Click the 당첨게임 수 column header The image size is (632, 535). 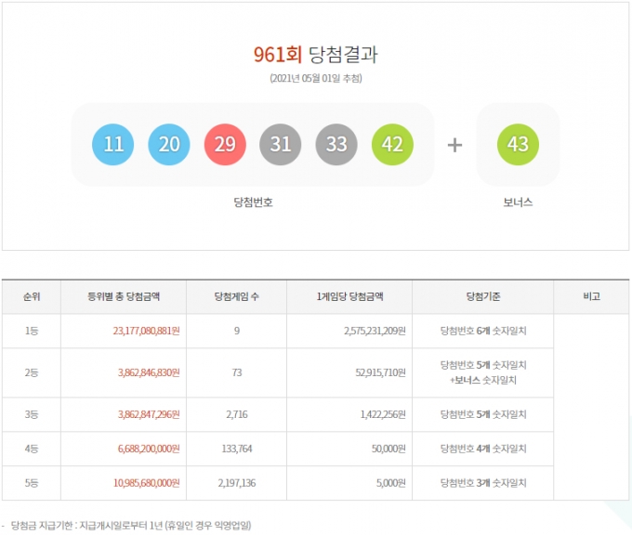coord(237,297)
